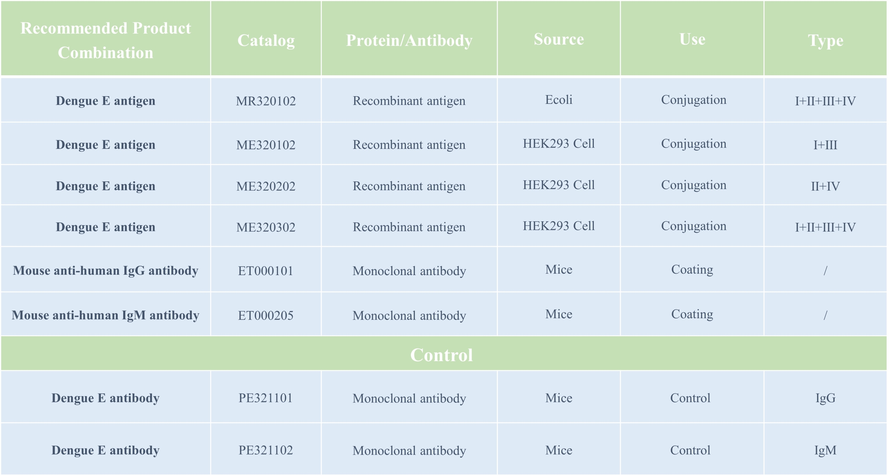
Task: Click the ME320302 catalog cell
Action: click(266, 227)
